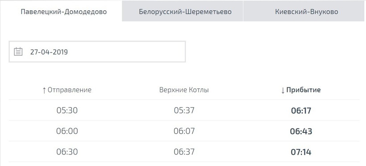The image size is (366, 166).
Task: Select the 05:30 departure time
Action: (x=67, y=110)
